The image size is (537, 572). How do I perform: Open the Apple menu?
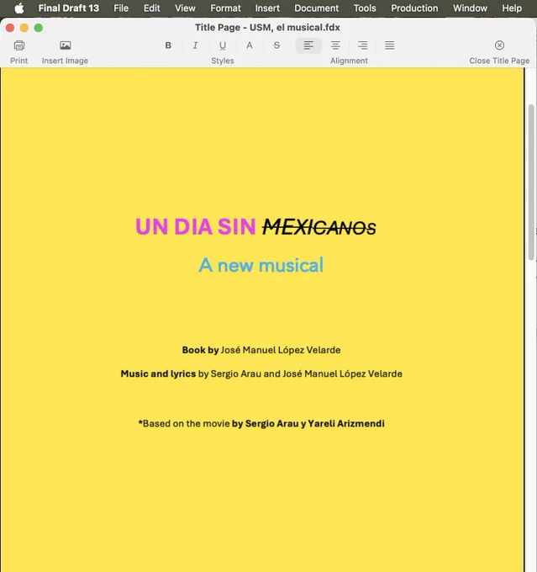tap(19, 8)
